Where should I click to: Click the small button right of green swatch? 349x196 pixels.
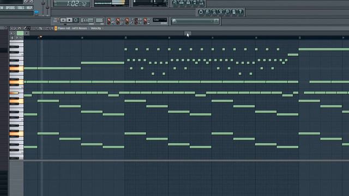27,33
